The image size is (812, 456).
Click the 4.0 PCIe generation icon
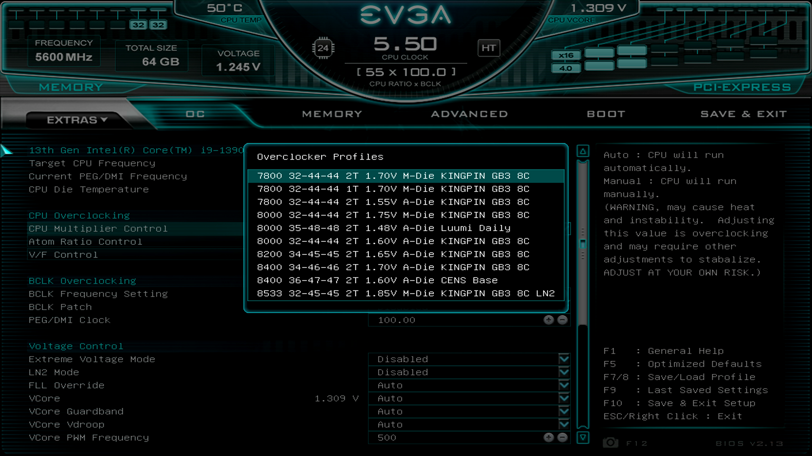tap(566, 67)
